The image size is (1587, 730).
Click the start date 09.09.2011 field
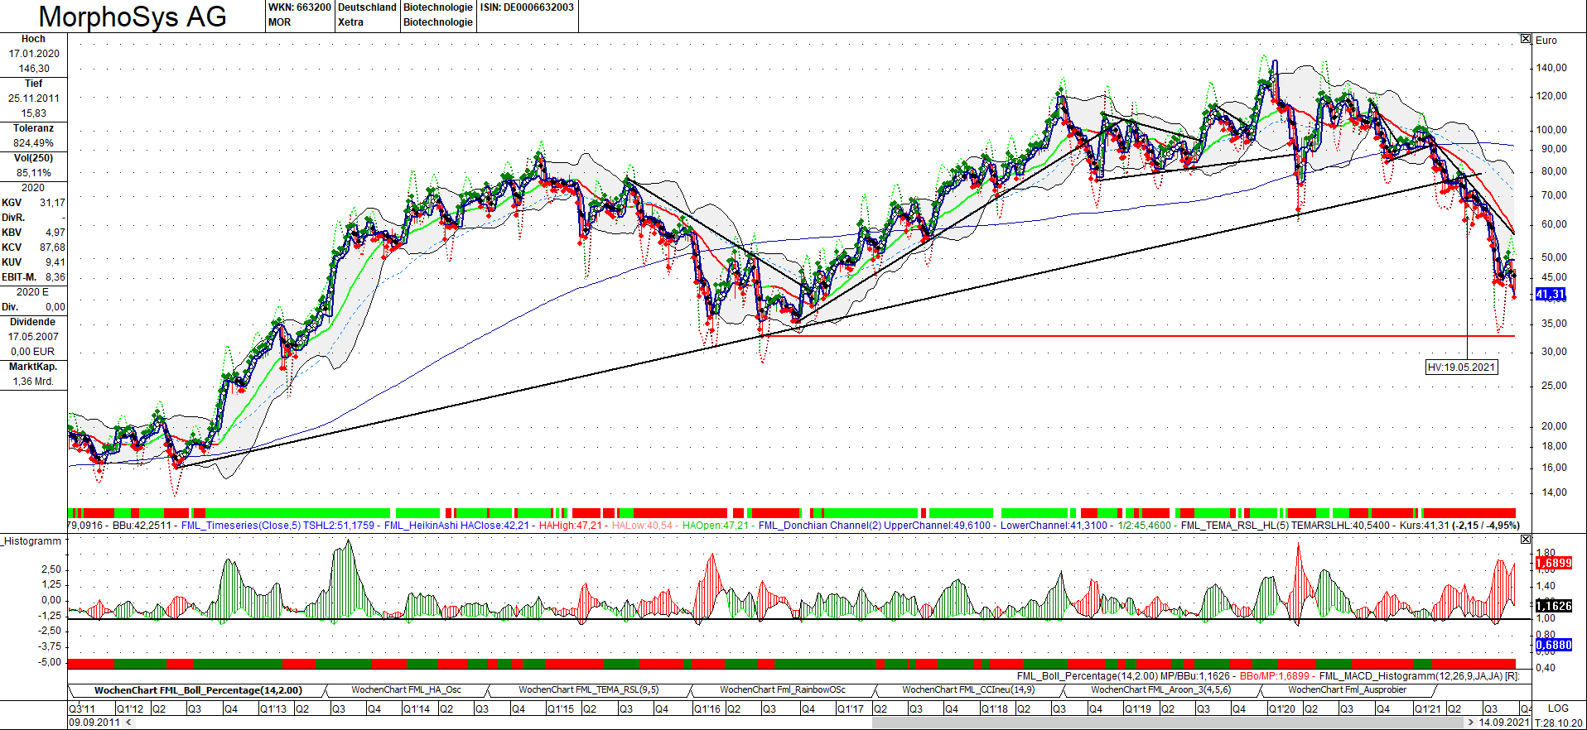(94, 723)
